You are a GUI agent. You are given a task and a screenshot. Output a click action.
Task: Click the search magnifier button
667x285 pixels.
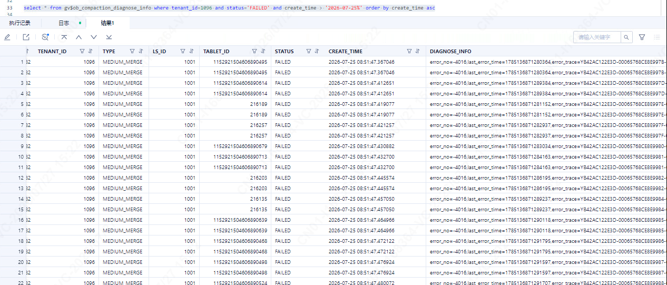click(626, 37)
